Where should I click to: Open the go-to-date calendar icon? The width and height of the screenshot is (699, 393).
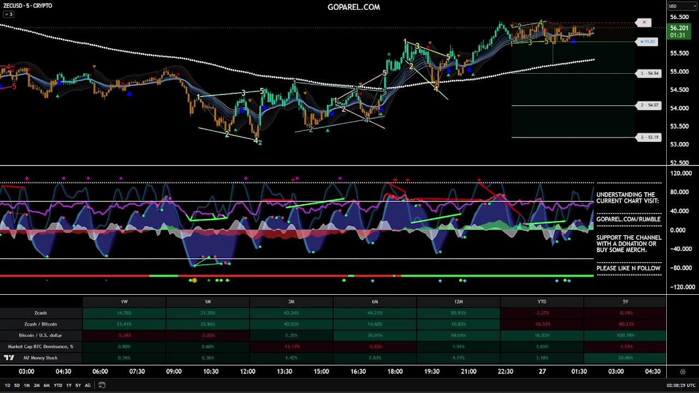click(x=102, y=385)
